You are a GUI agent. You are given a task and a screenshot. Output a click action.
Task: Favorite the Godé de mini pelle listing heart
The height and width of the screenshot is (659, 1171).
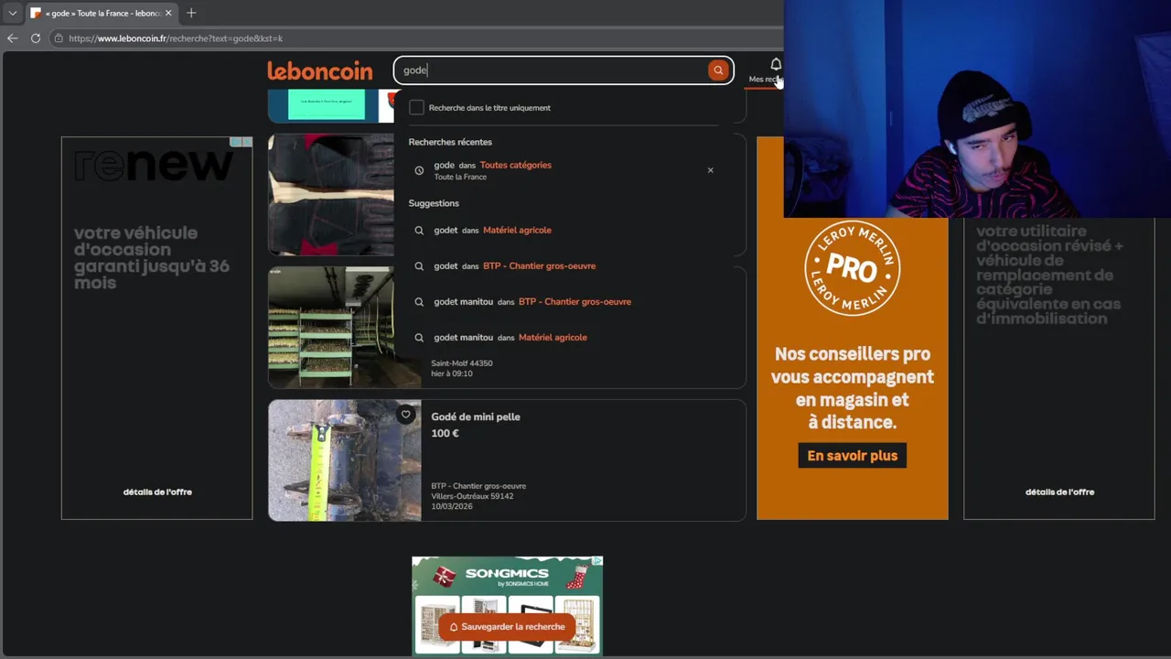(406, 415)
